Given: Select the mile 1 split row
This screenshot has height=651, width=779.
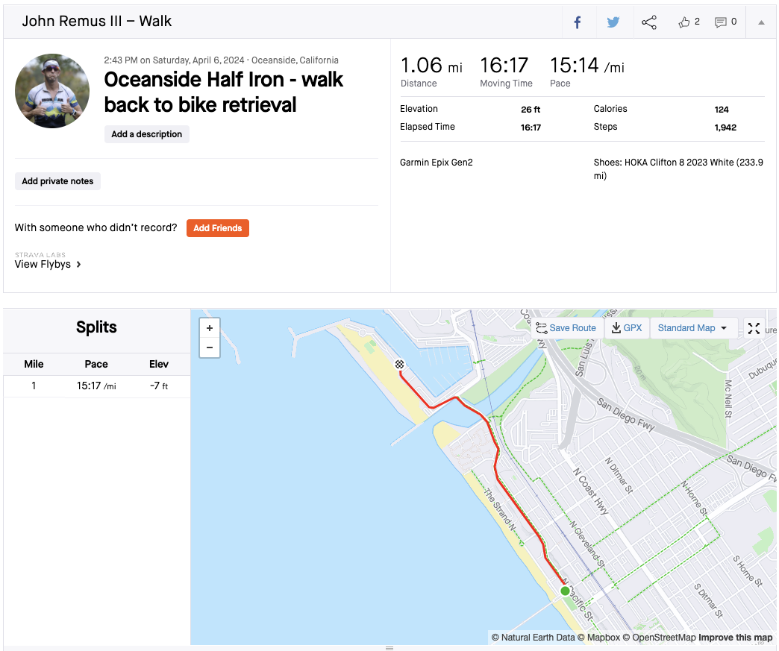Looking at the screenshot, I should pyautogui.click(x=96, y=386).
